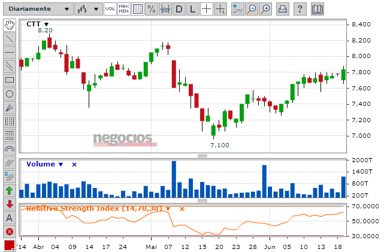Open help with question mark icon
Image resolution: width=384 pixels, height=252 pixels.
(300, 9)
